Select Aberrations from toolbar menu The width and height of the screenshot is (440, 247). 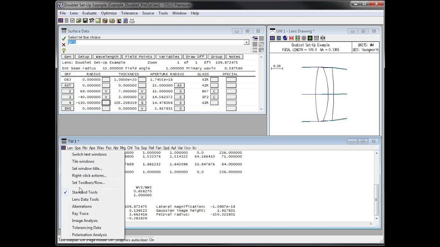click(x=82, y=207)
